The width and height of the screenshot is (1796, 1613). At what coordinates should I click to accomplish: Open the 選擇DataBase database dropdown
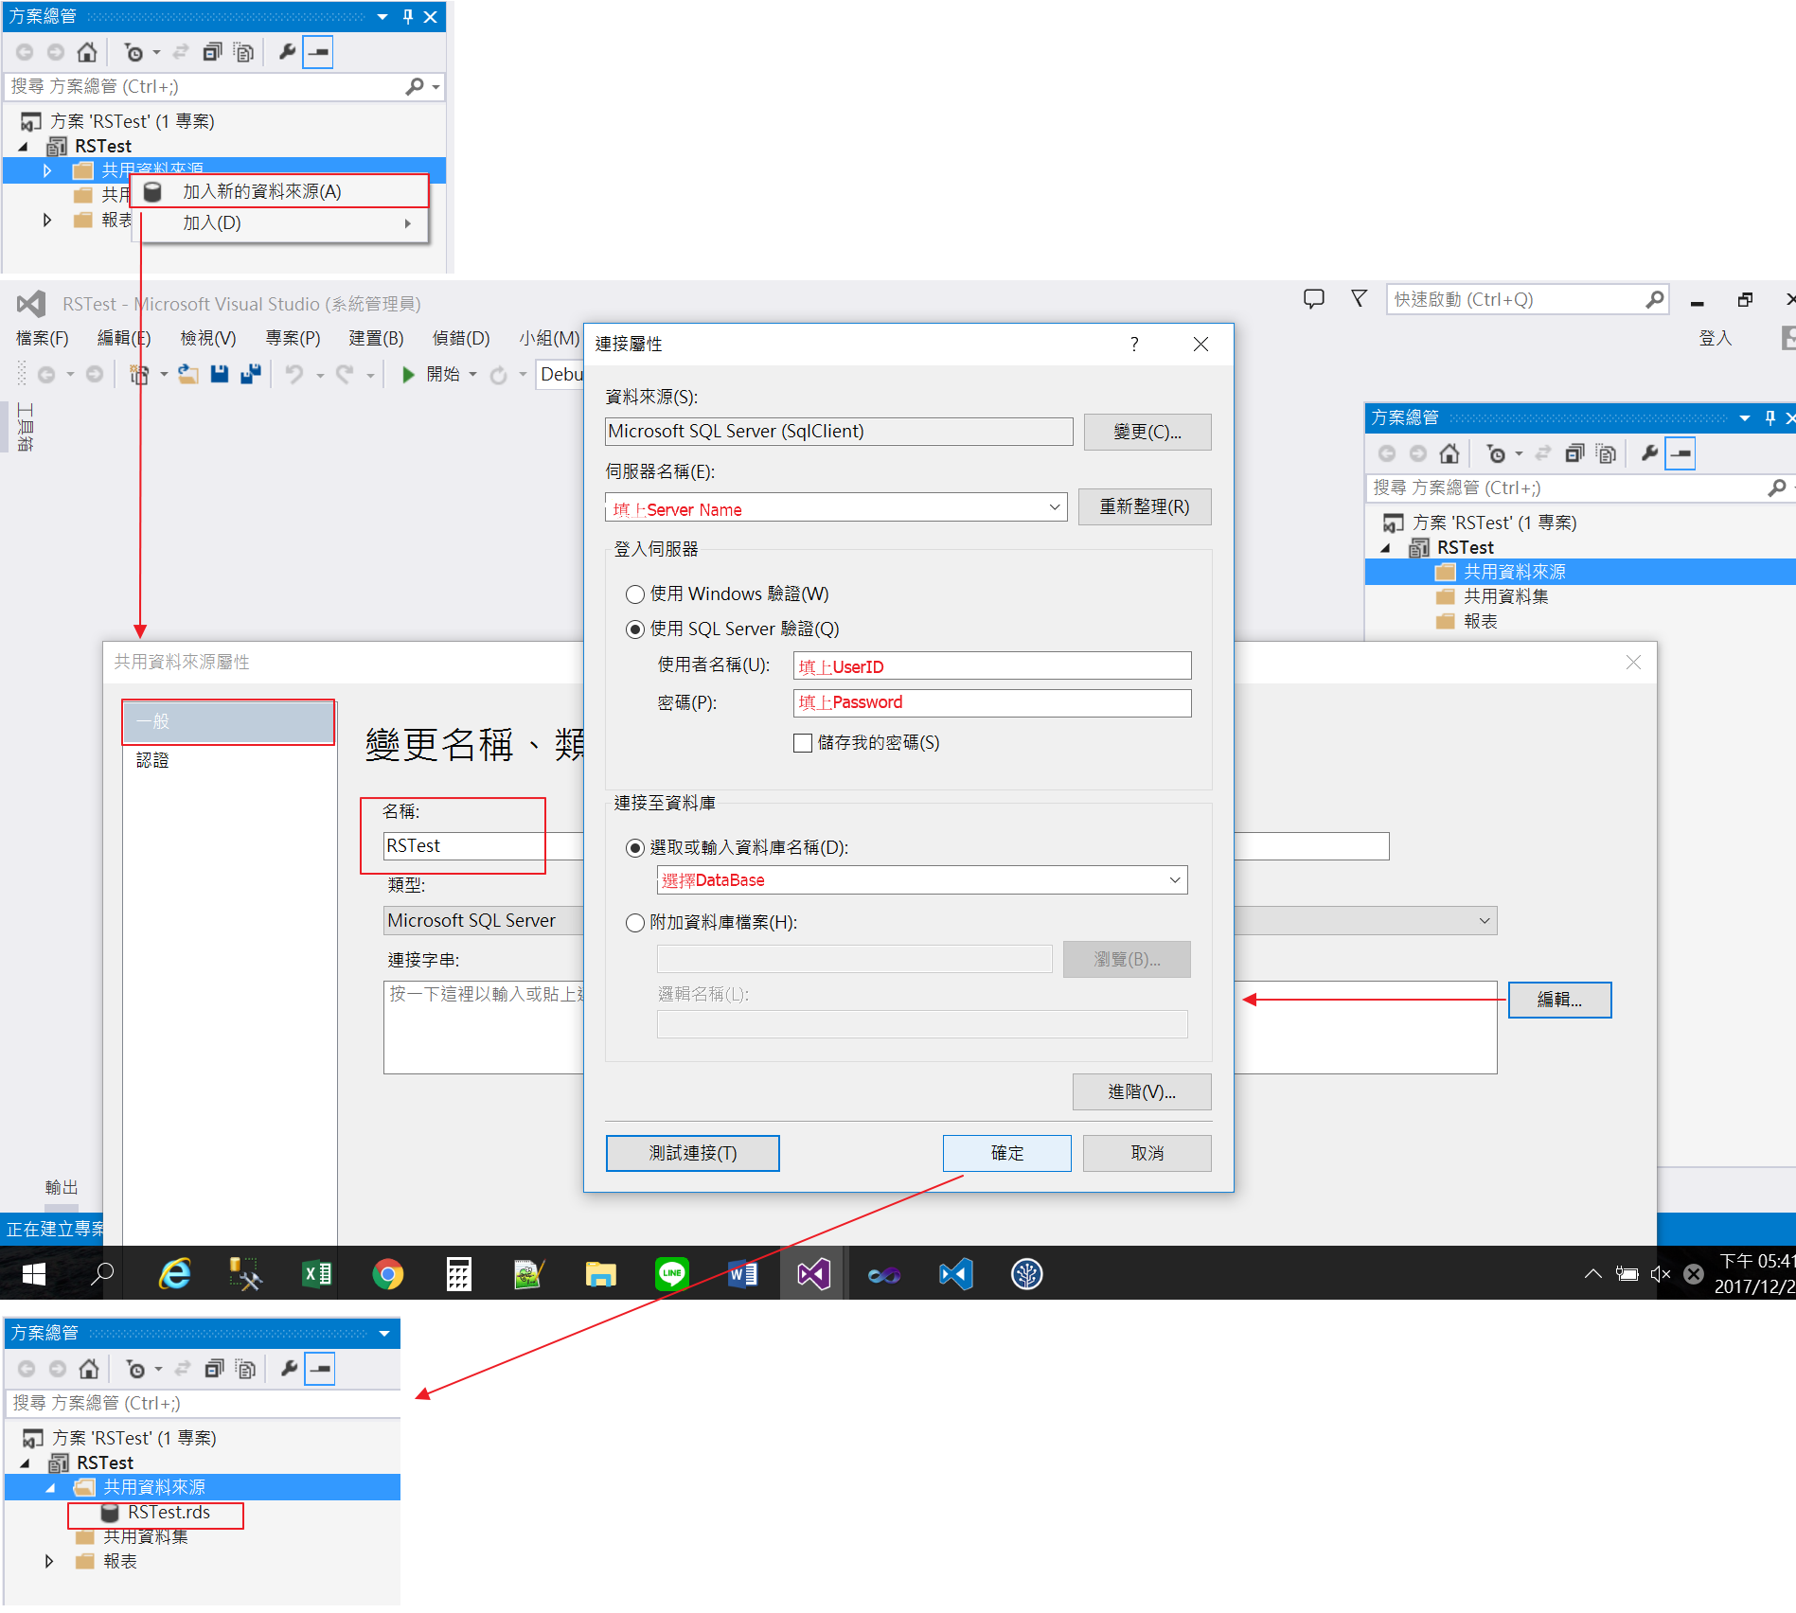[x=1175, y=880]
